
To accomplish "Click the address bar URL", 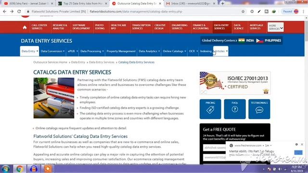I will tap(136, 12).
